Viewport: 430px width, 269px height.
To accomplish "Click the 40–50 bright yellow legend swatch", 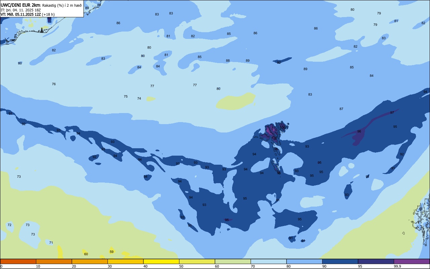I will tap(161, 261).
